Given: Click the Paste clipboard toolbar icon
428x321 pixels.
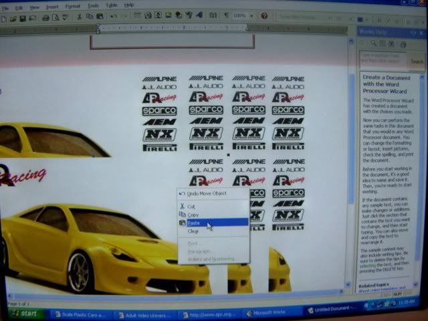Looking at the screenshot, I should tap(100, 16).
